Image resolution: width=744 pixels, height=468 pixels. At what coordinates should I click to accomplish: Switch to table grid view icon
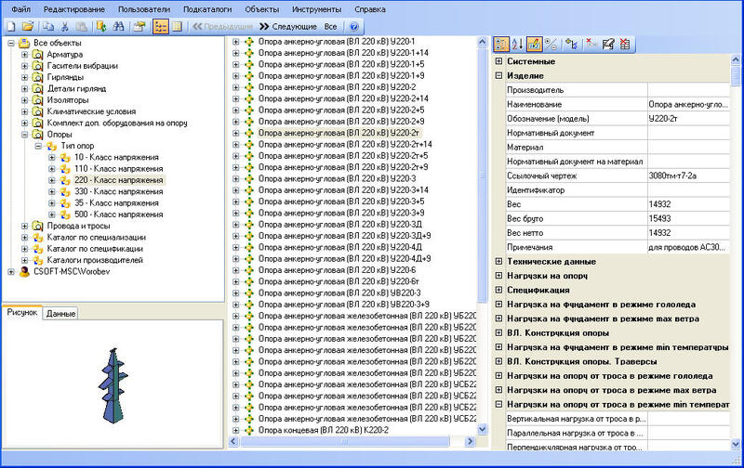pyautogui.click(x=178, y=27)
